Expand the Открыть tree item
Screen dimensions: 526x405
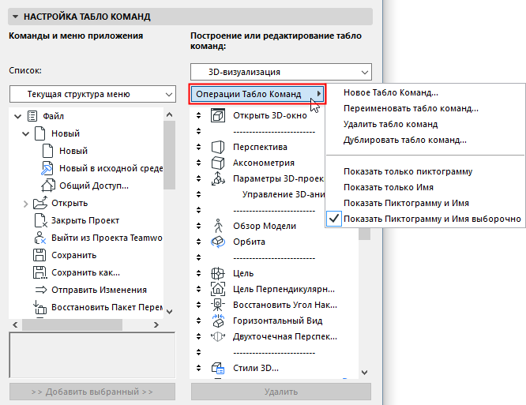(x=27, y=203)
